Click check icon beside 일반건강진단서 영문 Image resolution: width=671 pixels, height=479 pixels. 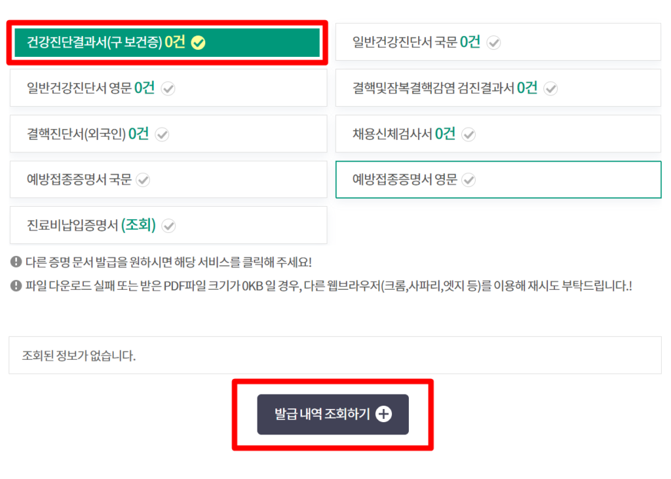[168, 89]
